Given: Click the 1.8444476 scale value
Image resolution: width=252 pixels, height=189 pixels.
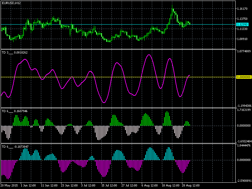Looking at the screenshot, I should pos(243,145).
